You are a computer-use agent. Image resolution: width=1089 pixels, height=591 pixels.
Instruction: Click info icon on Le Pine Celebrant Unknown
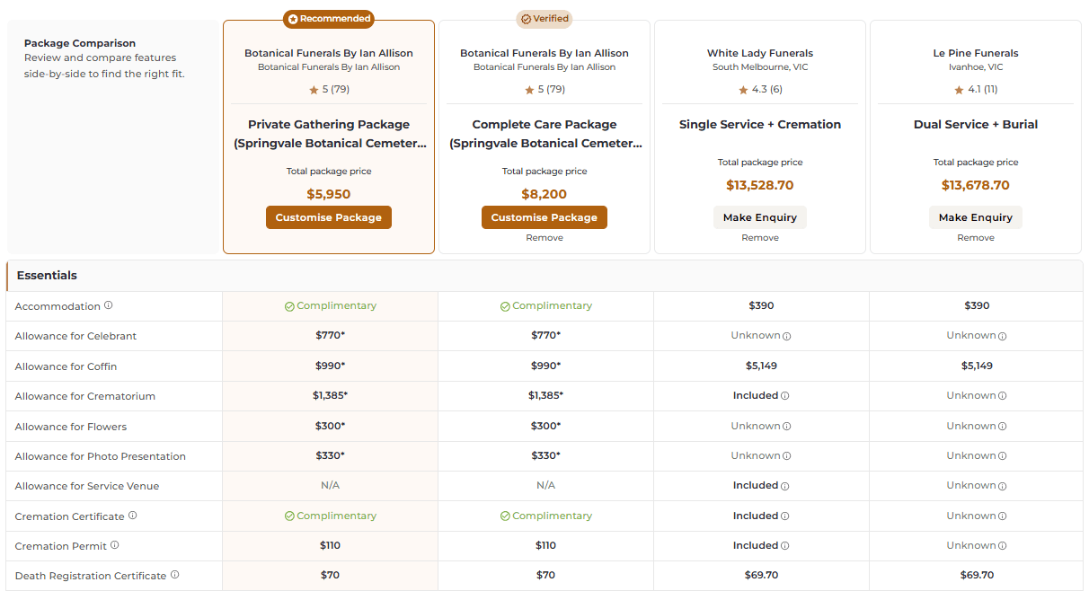click(x=1002, y=337)
